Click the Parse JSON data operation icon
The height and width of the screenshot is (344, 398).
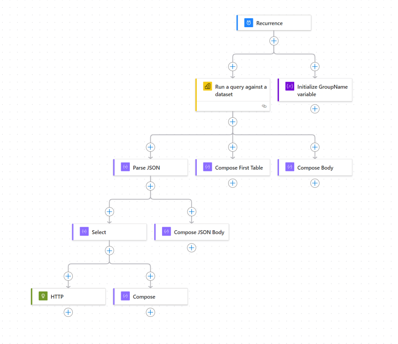(x=125, y=167)
